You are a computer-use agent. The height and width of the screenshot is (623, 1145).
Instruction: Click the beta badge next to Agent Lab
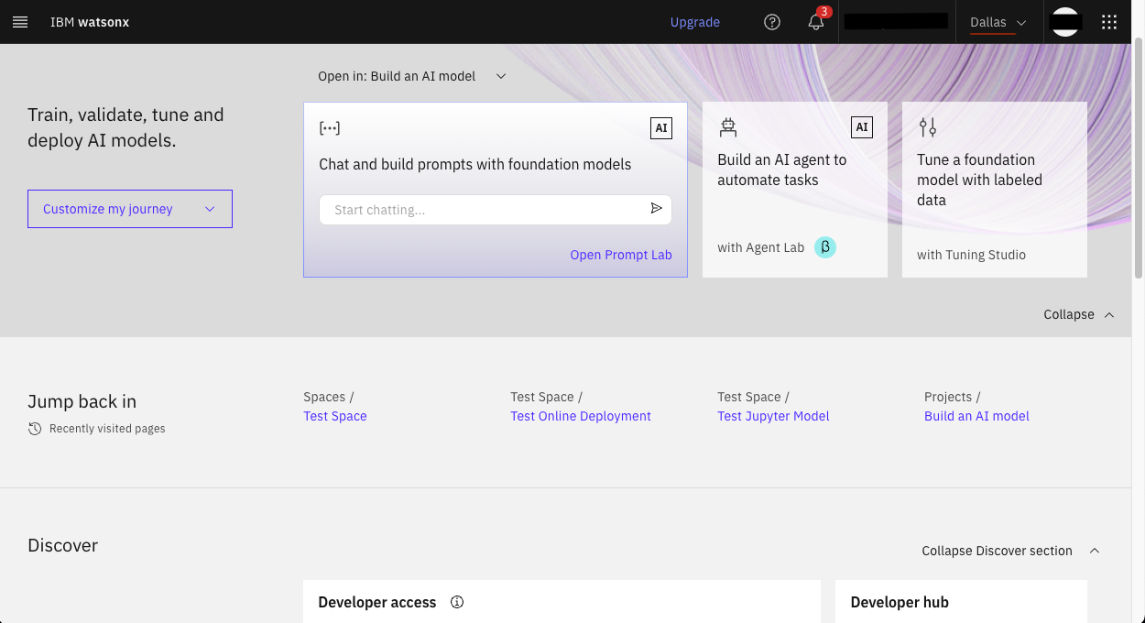click(x=825, y=247)
